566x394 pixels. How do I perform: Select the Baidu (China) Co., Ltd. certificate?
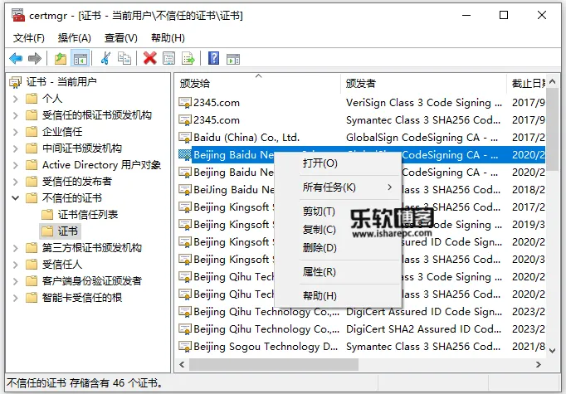click(362, 138)
